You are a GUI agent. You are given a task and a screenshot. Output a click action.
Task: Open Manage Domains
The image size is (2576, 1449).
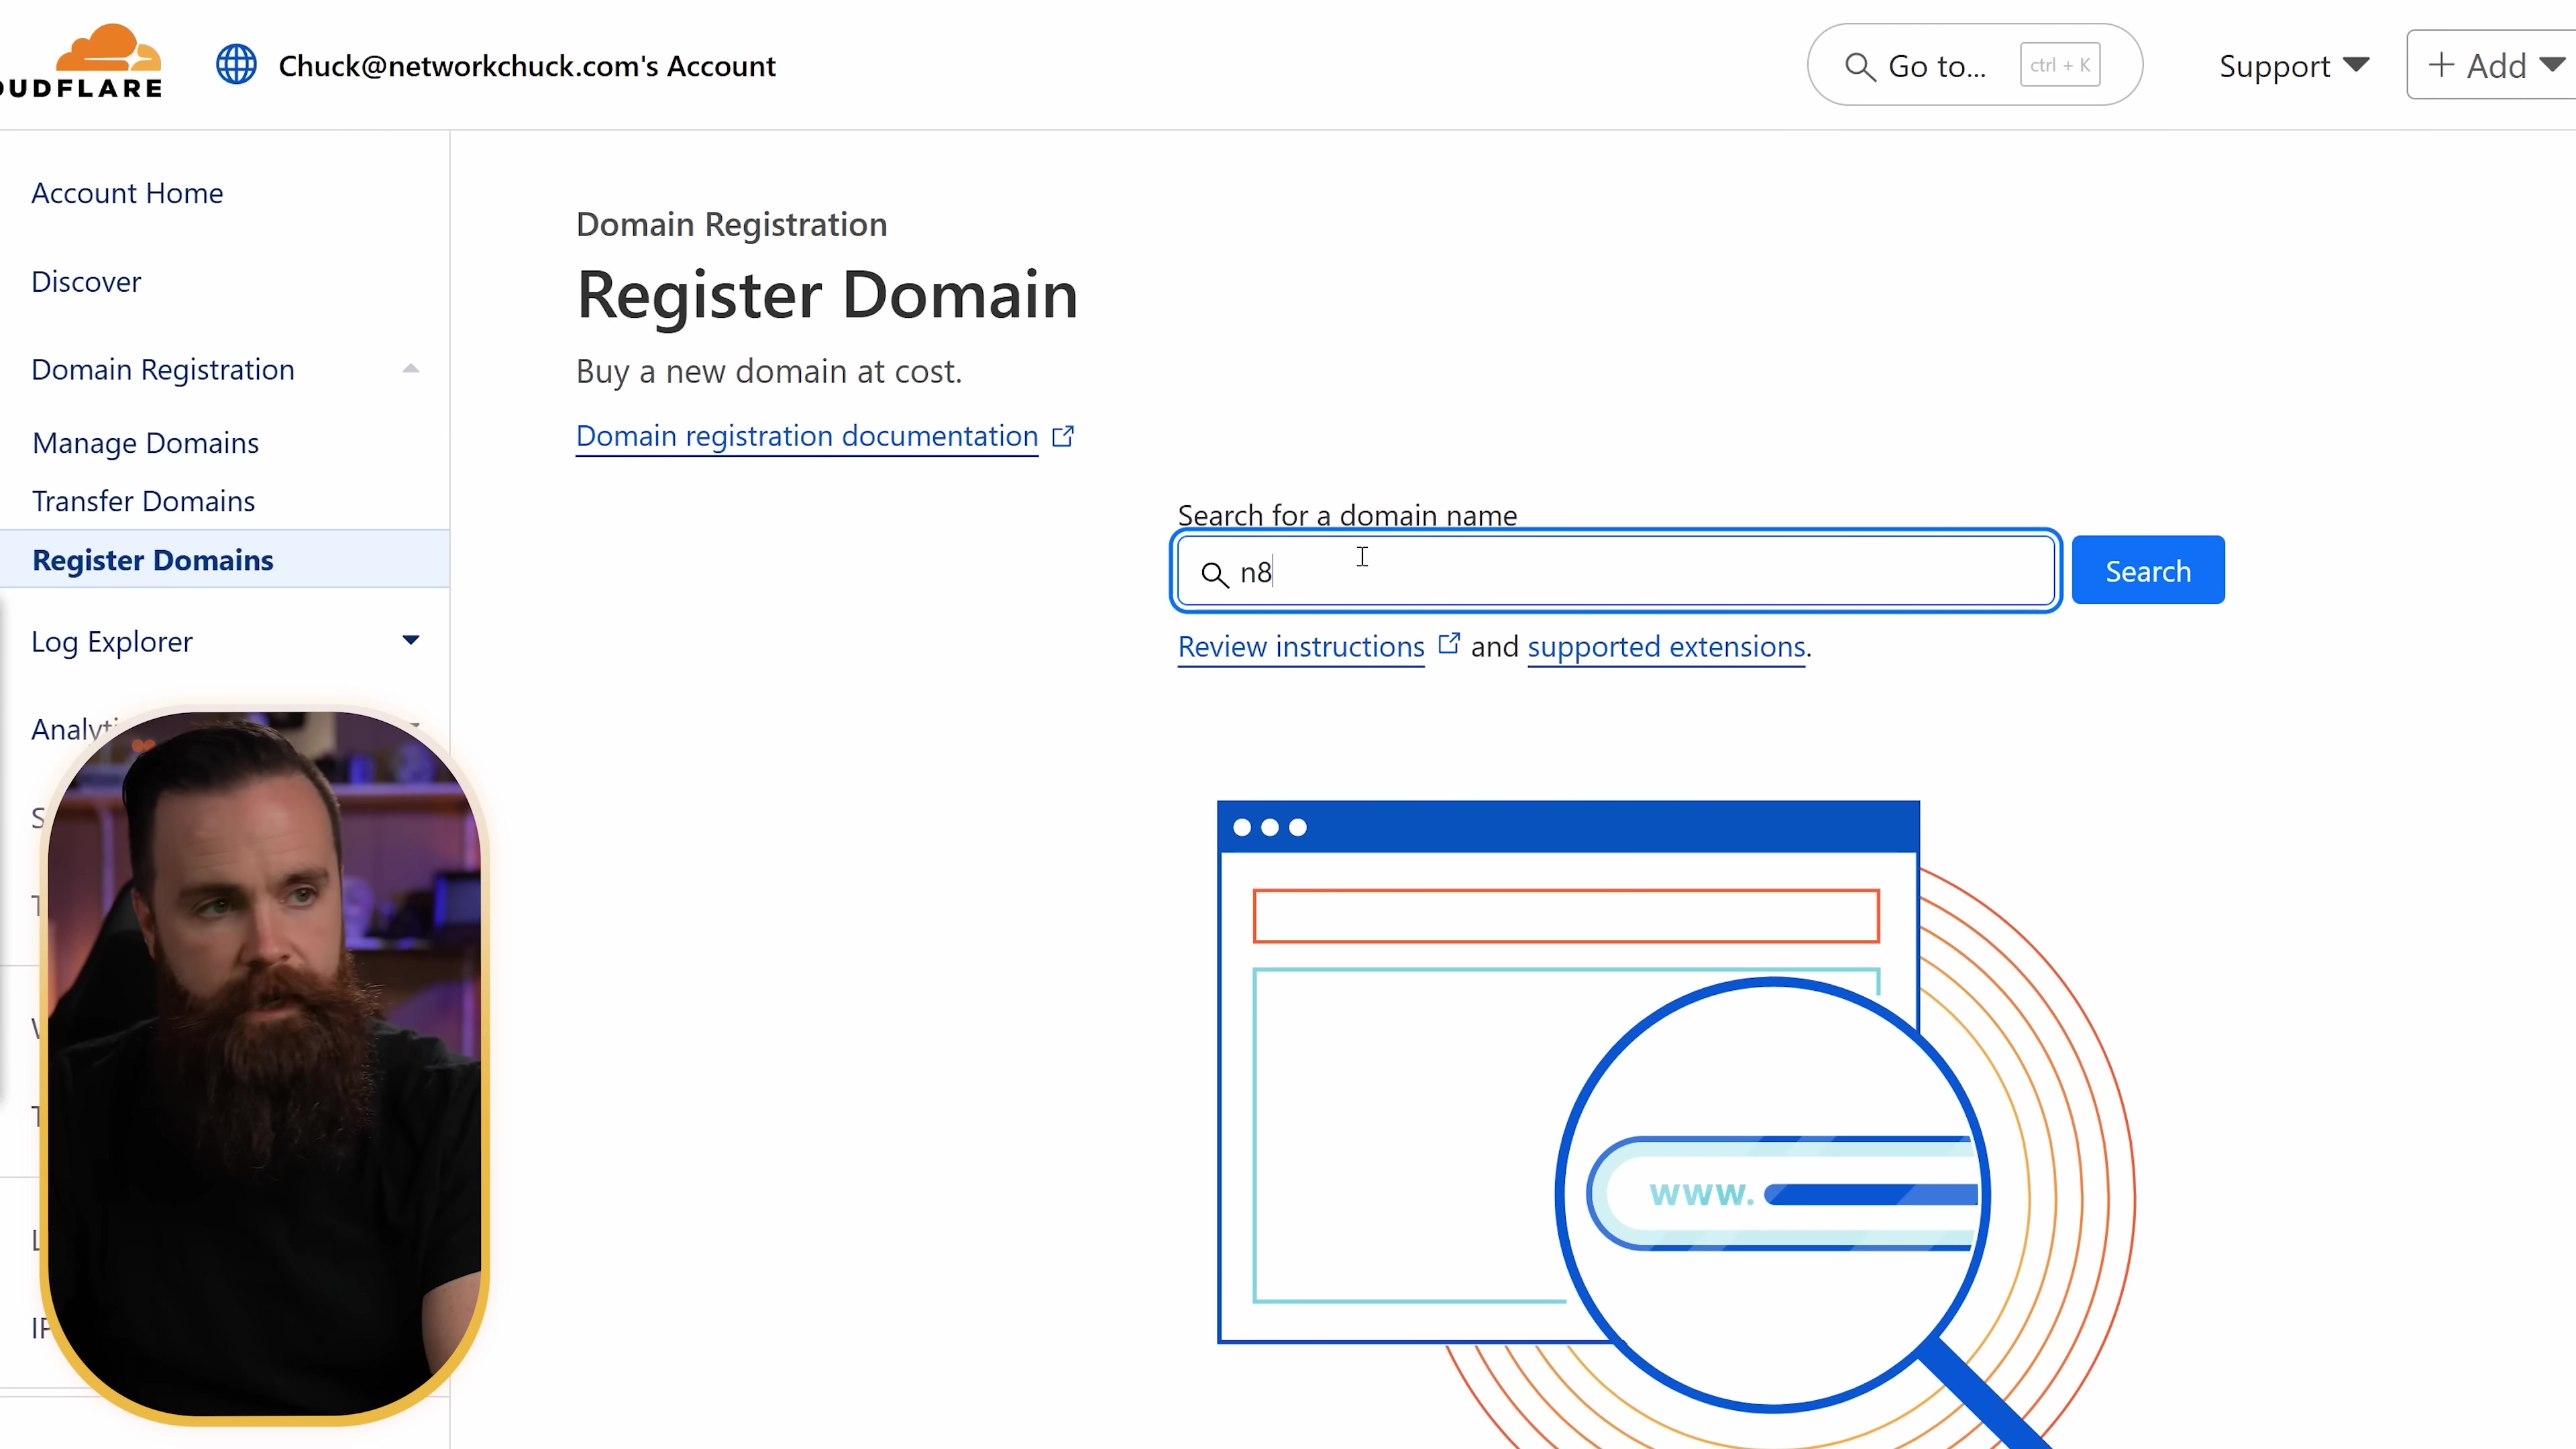146,443
